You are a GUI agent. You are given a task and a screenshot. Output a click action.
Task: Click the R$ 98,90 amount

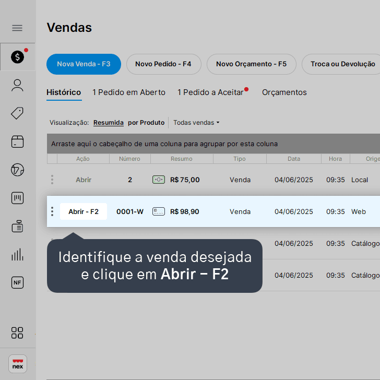pyautogui.click(x=185, y=211)
